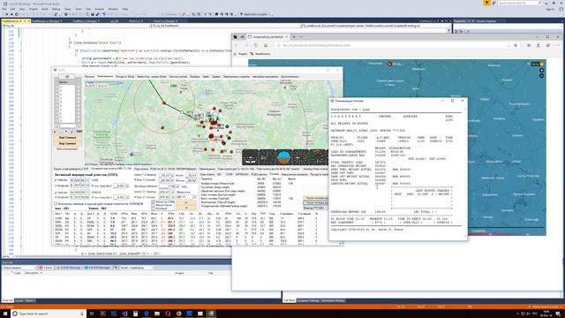Open the second instrument gauge thumbnail

click(267, 157)
